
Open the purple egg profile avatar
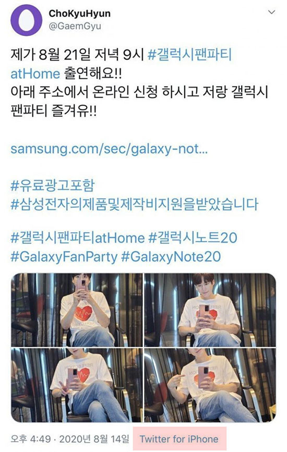(x=26, y=20)
